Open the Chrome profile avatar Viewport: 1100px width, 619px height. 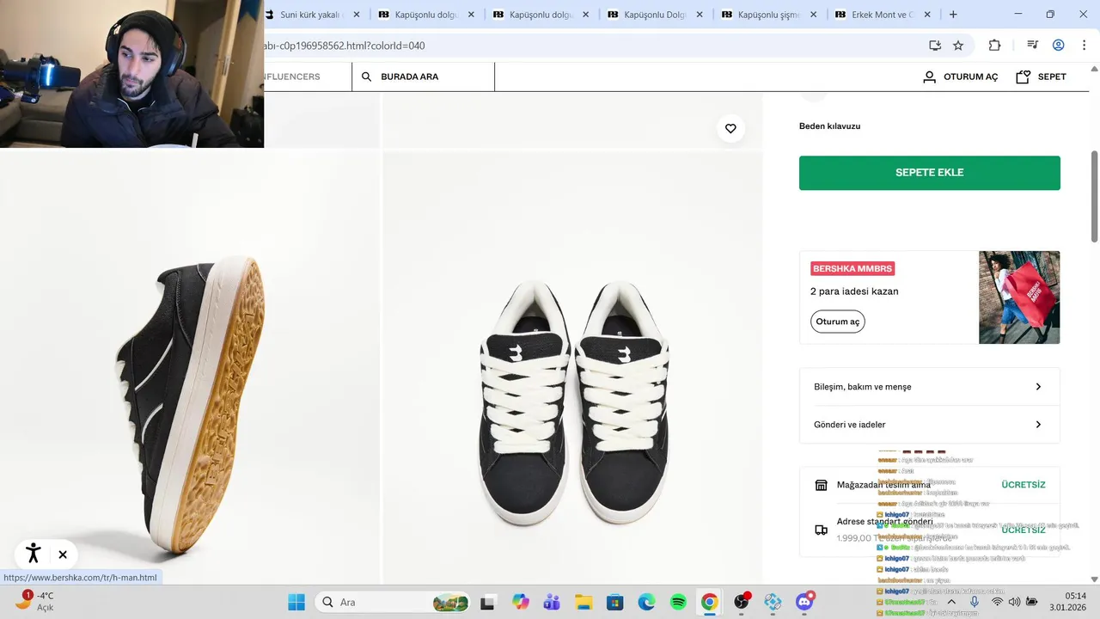point(1059,46)
